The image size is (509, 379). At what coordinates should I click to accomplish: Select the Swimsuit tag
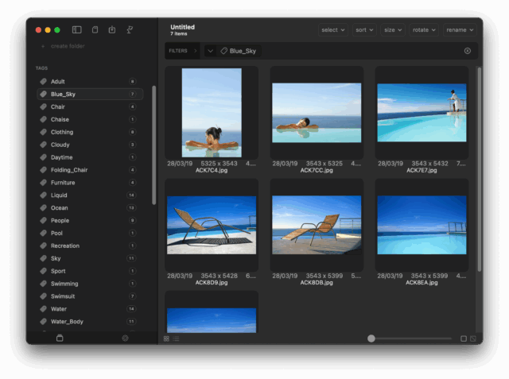coord(64,296)
